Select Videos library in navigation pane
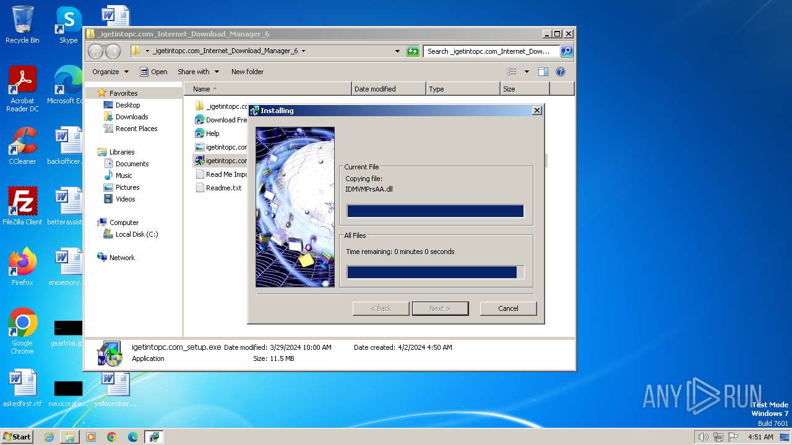Viewport: 792px width, 445px height. click(x=125, y=199)
